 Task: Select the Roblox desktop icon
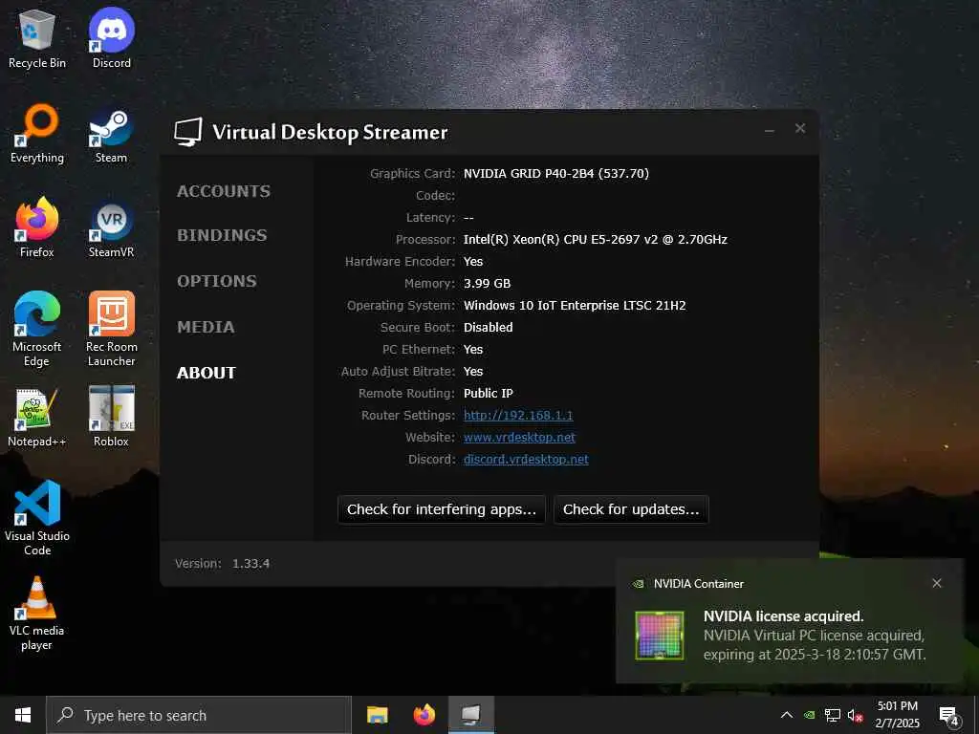point(111,417)
